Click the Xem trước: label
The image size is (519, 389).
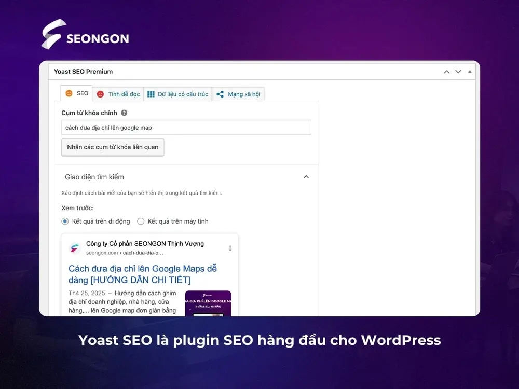(78, 208)
